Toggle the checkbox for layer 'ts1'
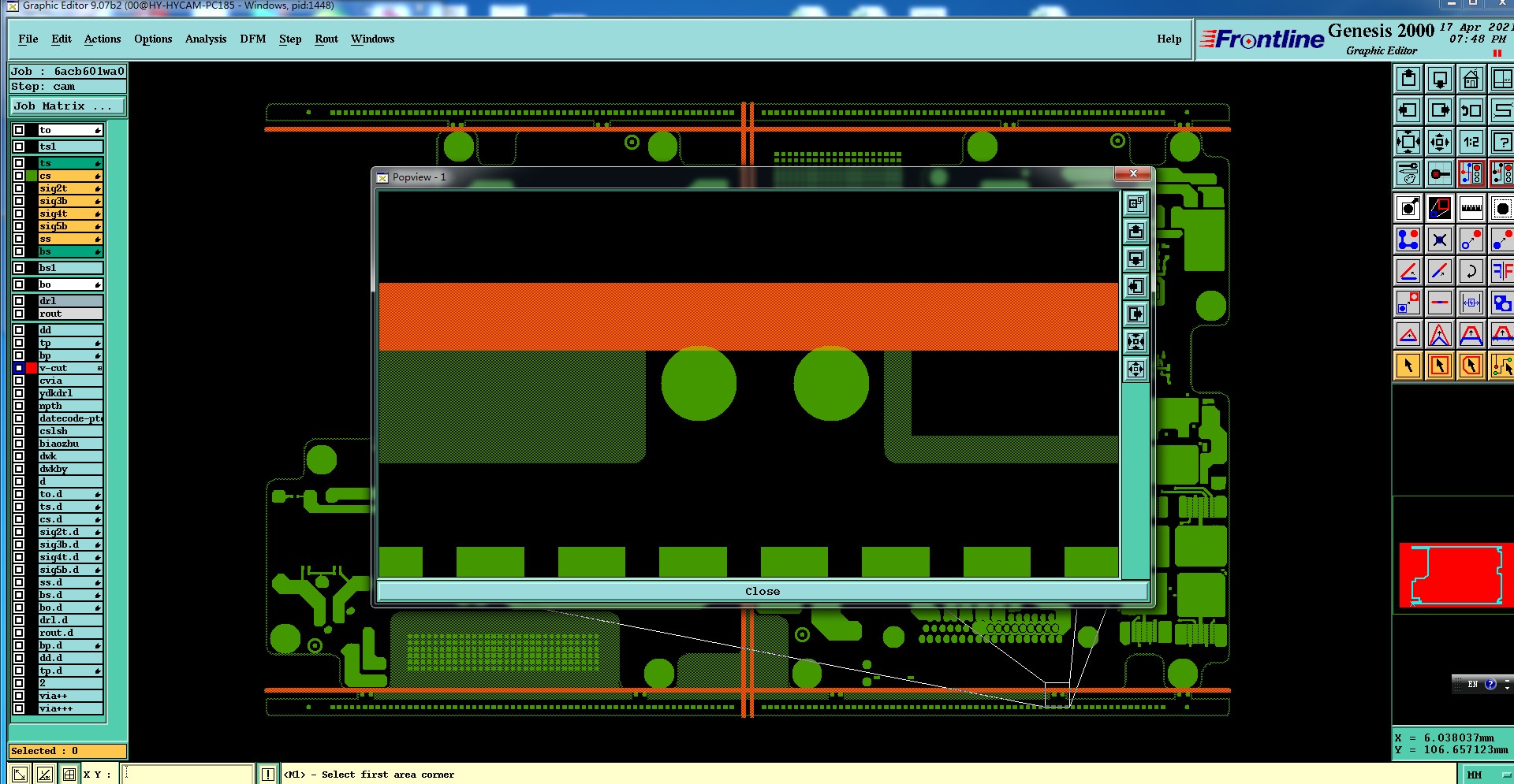This screenshot has height=784, width=1514. 19,147
